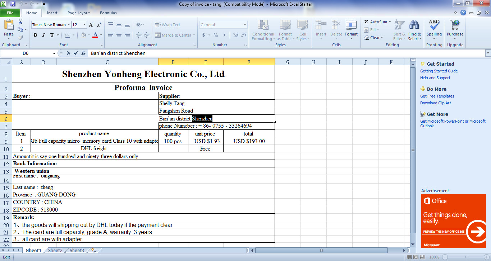491x261 pixels.
Task: Click the Accounting dollar sign format icon
Action: point(203,35)
